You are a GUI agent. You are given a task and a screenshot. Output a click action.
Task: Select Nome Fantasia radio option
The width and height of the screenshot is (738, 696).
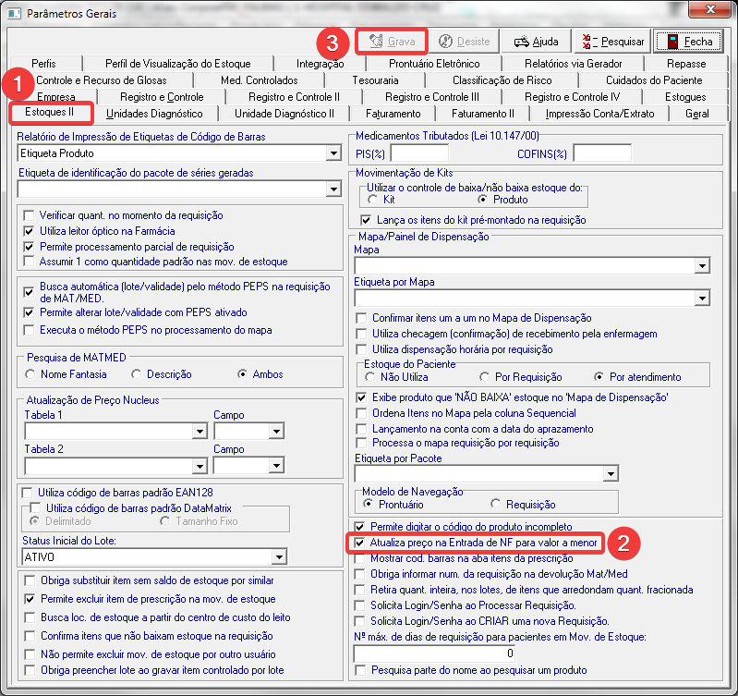pos(30,374)
